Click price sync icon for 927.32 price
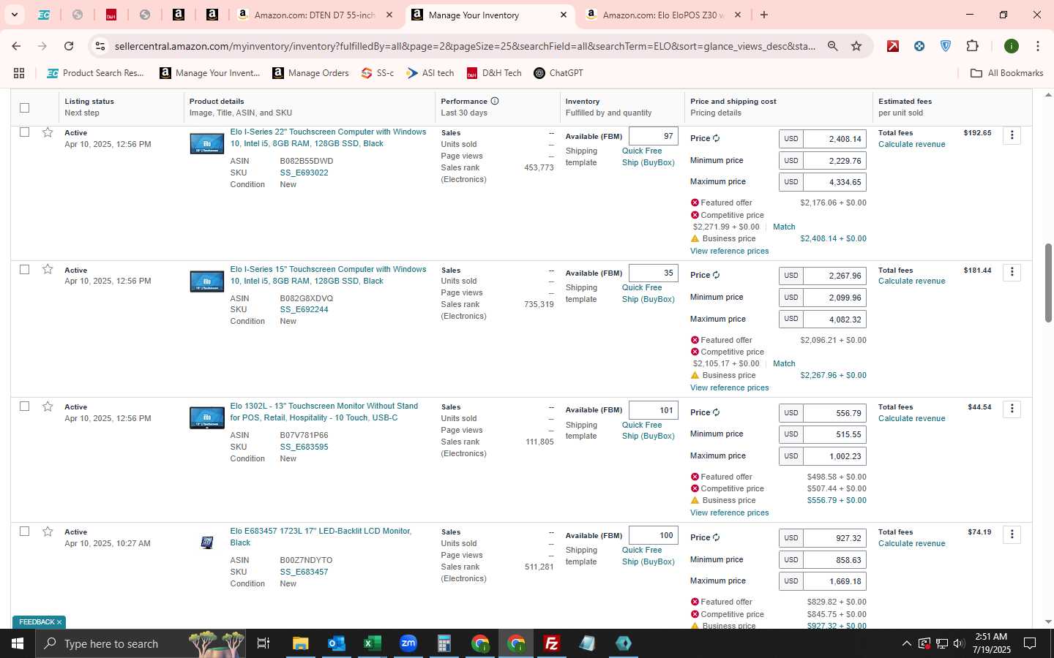Image resolution: width=1054 pixels, height=658 pixels. (716, 537)
